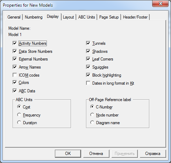
Task: Turn off Block highlighting
Action: (x=88, y=75)
